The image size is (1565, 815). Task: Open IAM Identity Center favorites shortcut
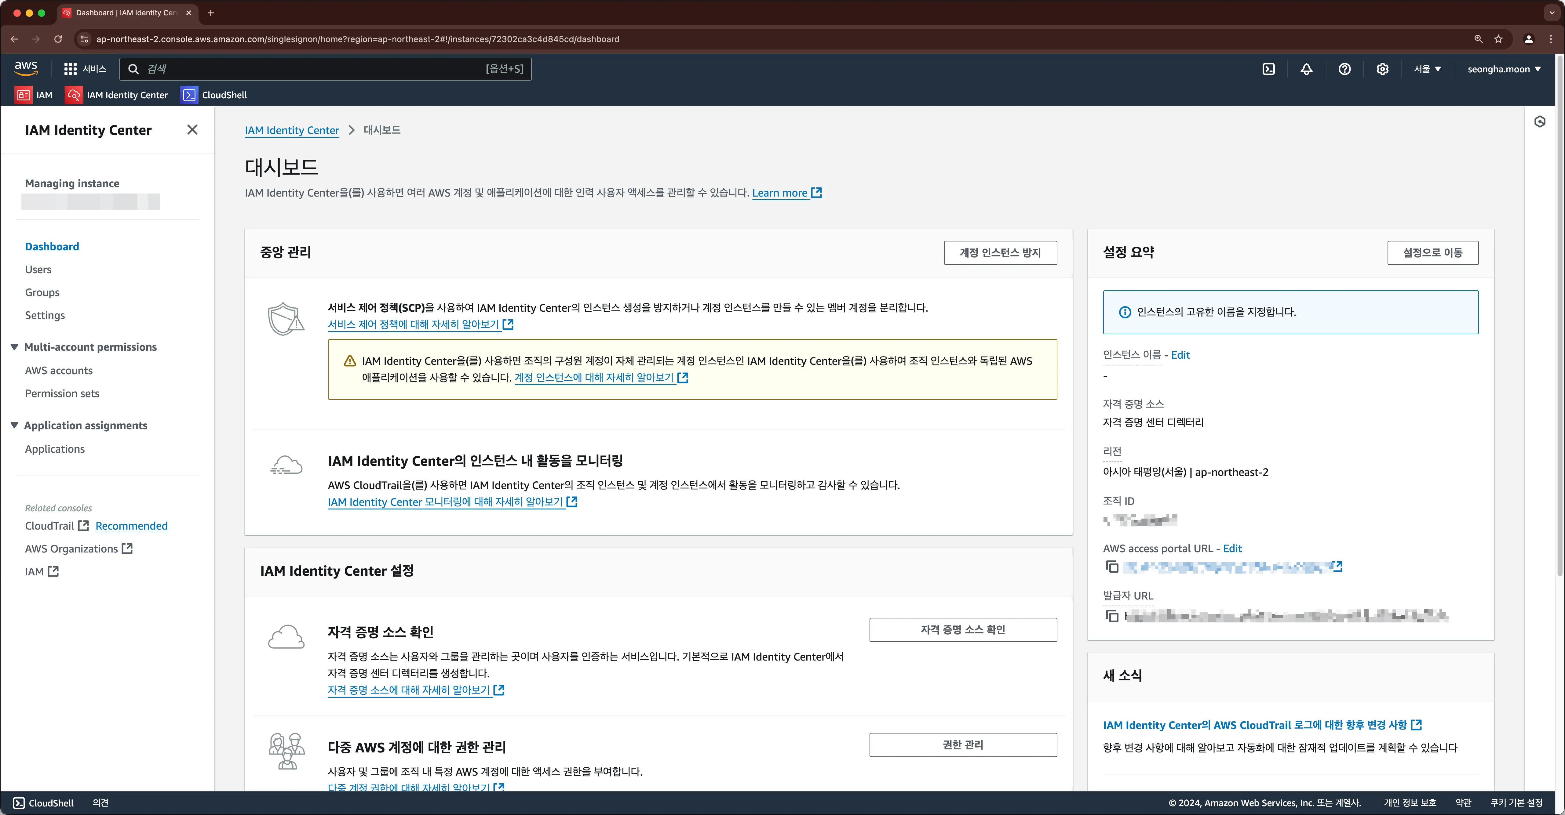coord(117,95)
